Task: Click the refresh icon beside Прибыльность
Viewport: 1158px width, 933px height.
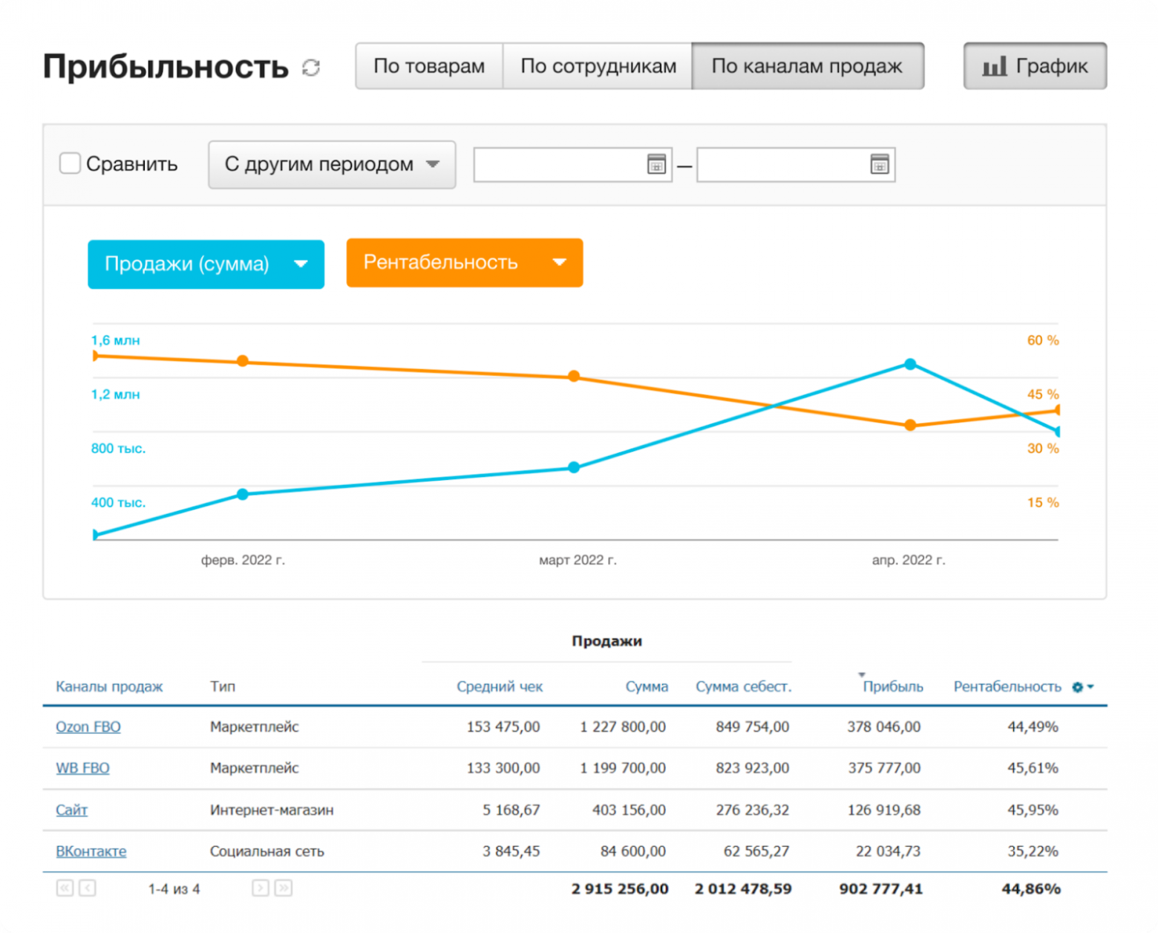Action: click(311, 68)
